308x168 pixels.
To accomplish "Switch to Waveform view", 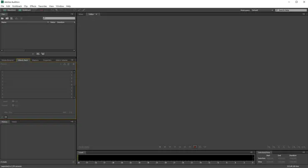I will pyautogui.click(x=10, y=10).
